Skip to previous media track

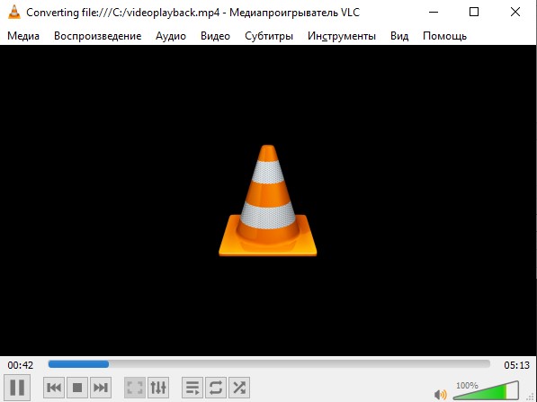click(54, 388)
